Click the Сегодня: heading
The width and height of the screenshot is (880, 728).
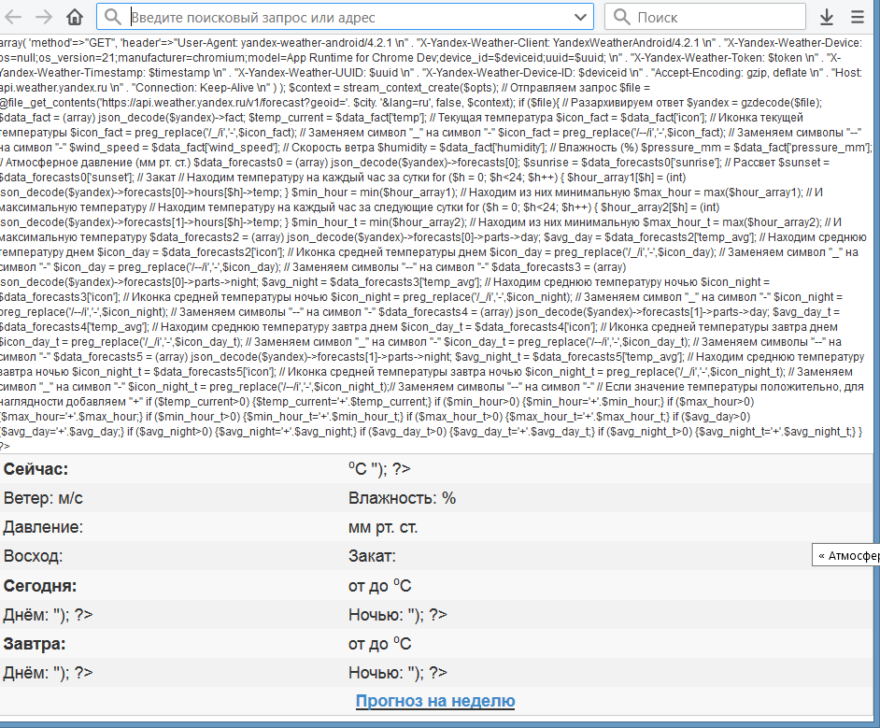(40, 586)
